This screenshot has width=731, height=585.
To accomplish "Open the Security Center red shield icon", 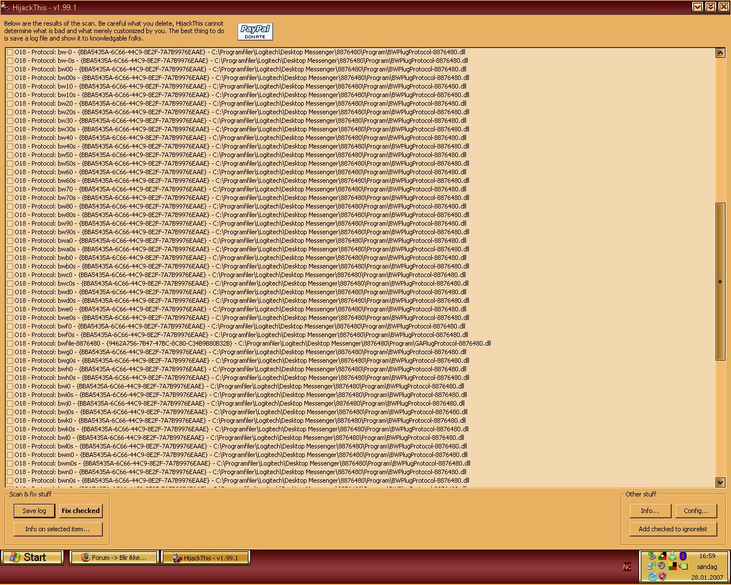I will (662, 576).
